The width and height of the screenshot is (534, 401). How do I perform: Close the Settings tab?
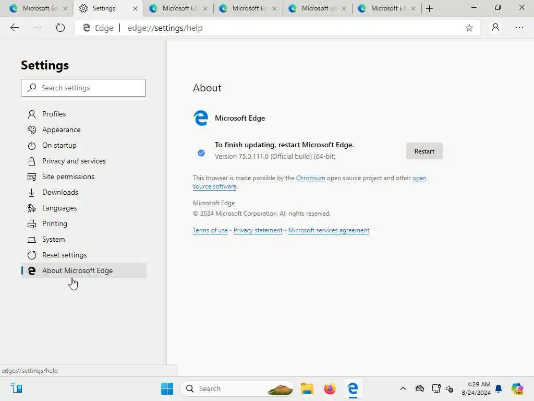pos(135,8)
